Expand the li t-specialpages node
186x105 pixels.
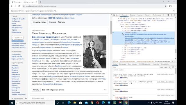pos(123,48)
